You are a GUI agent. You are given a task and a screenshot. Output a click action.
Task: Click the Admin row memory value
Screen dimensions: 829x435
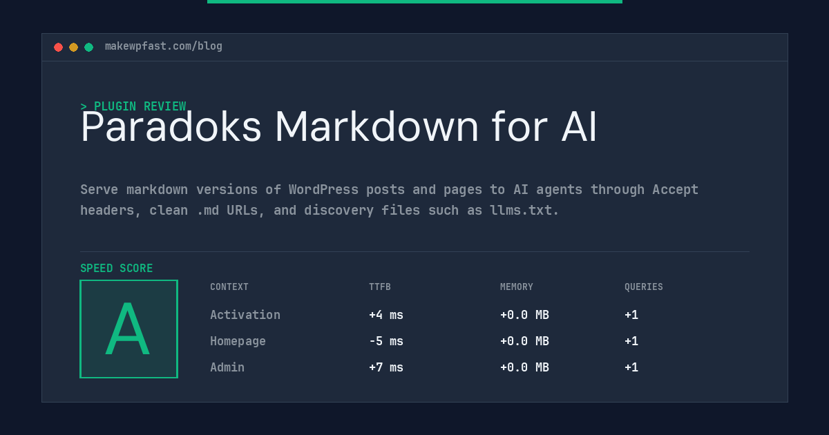(x=525, y=367)
